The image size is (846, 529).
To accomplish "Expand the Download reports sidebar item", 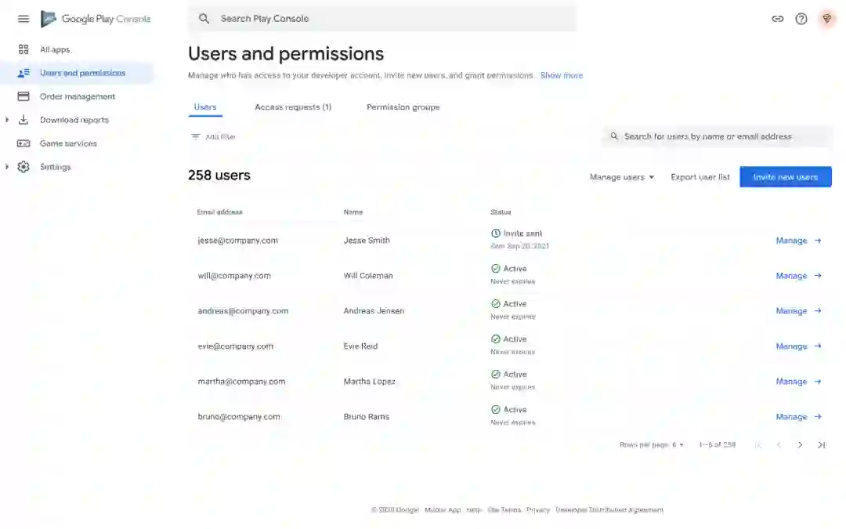I will (8, 120).
